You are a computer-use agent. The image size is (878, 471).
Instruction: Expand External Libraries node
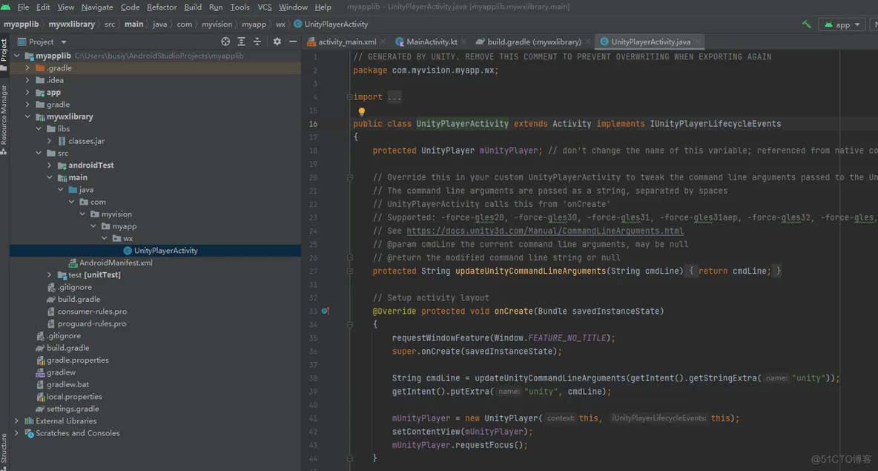pos(17,421)
